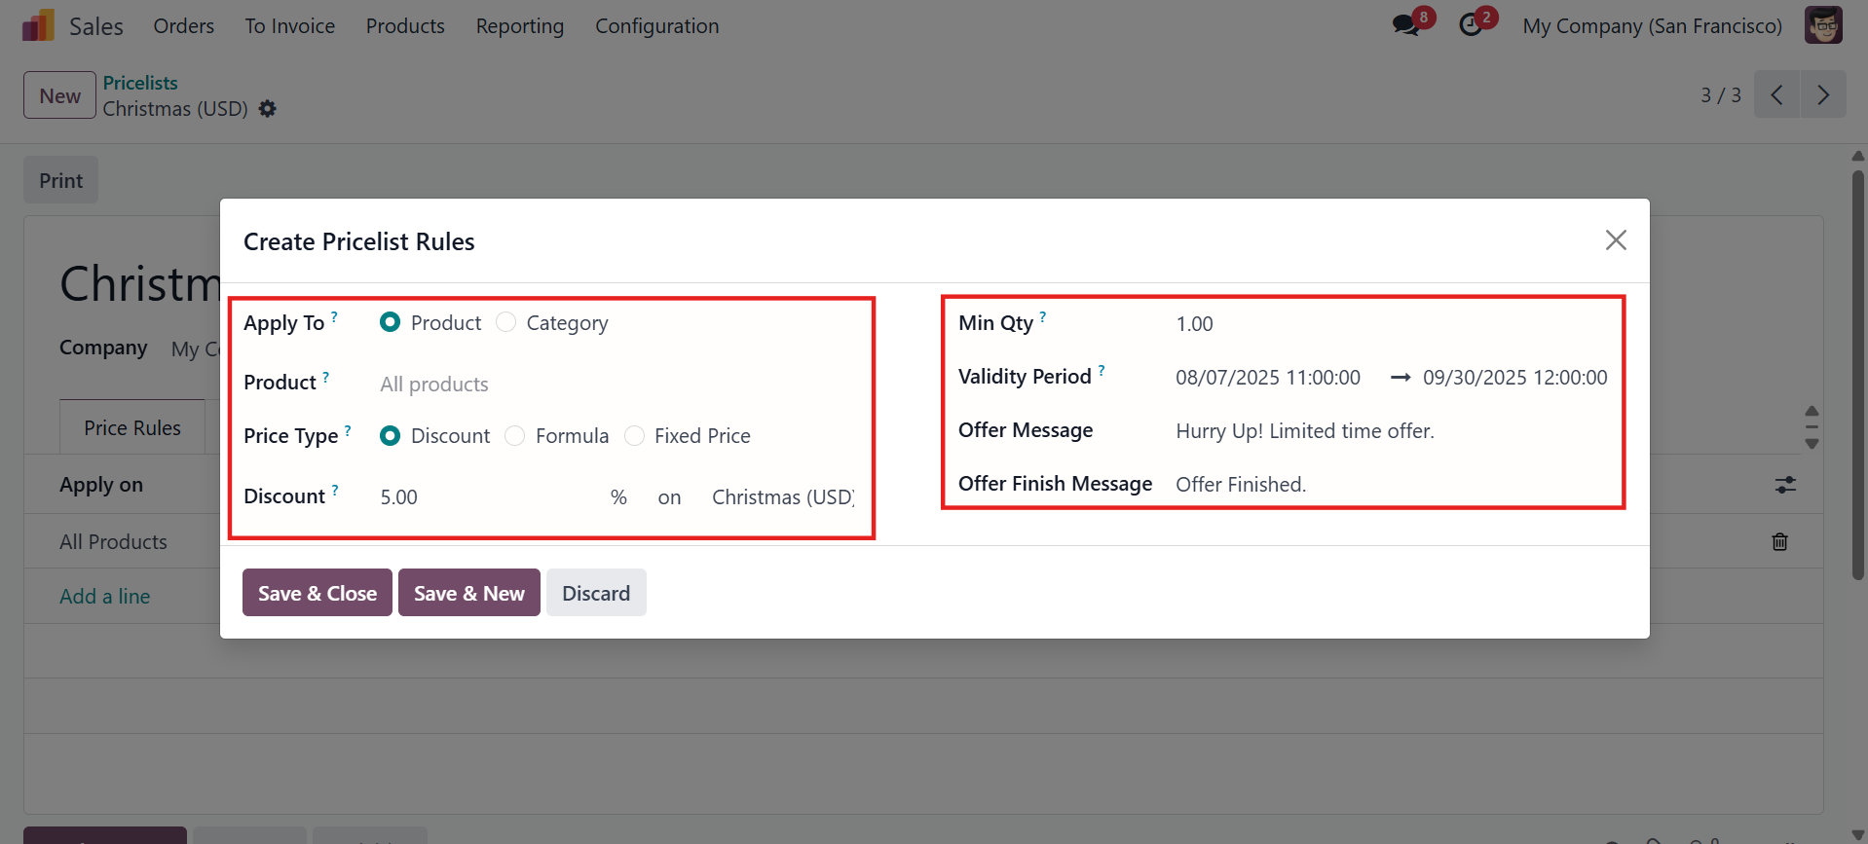Image resolution: width=1868 pixels, height=844 pixels.
Task: Open the Christmas (USD) base pricelist dropdown
Action: (x=782, y=496)
